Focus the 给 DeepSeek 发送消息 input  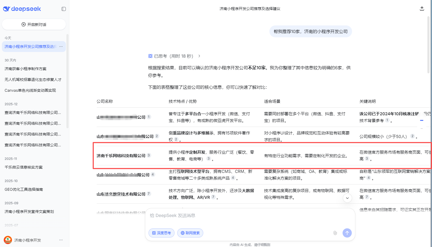(250, 216)
